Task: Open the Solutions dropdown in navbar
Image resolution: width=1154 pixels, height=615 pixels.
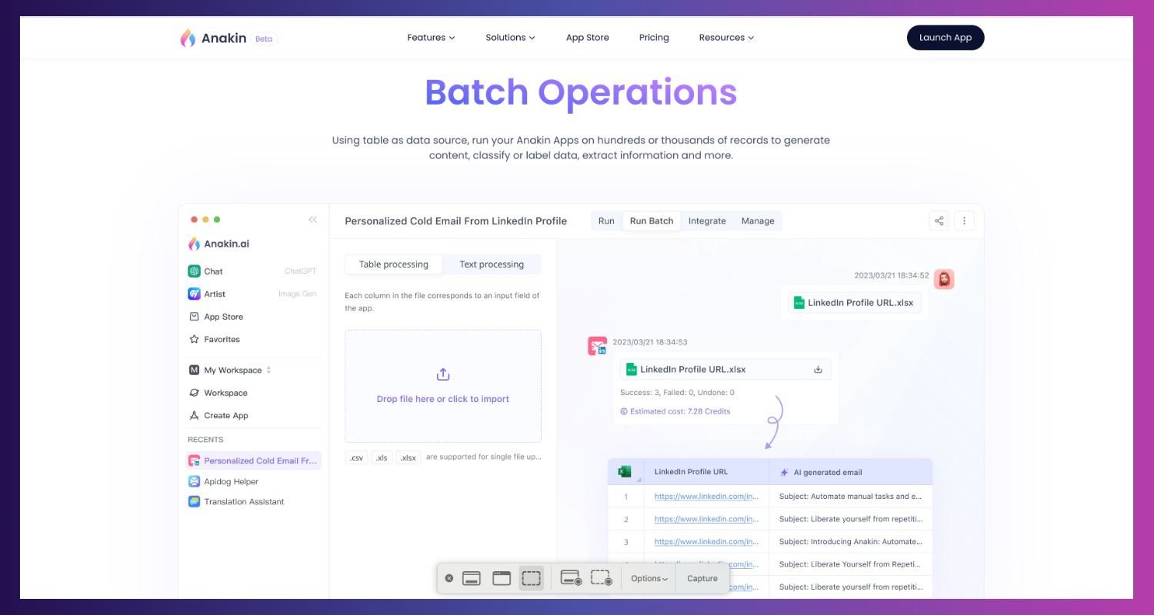Action: click(x=510, y=38)
